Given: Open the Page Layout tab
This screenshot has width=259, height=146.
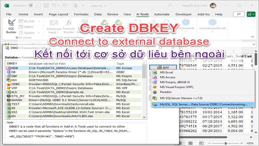Looking at the screenshot, I should click(x=58, y=14).
